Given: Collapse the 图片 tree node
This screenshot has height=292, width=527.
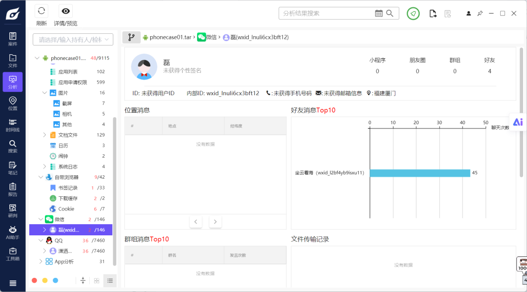Looking at the screenshot, I should coord(44,93).
